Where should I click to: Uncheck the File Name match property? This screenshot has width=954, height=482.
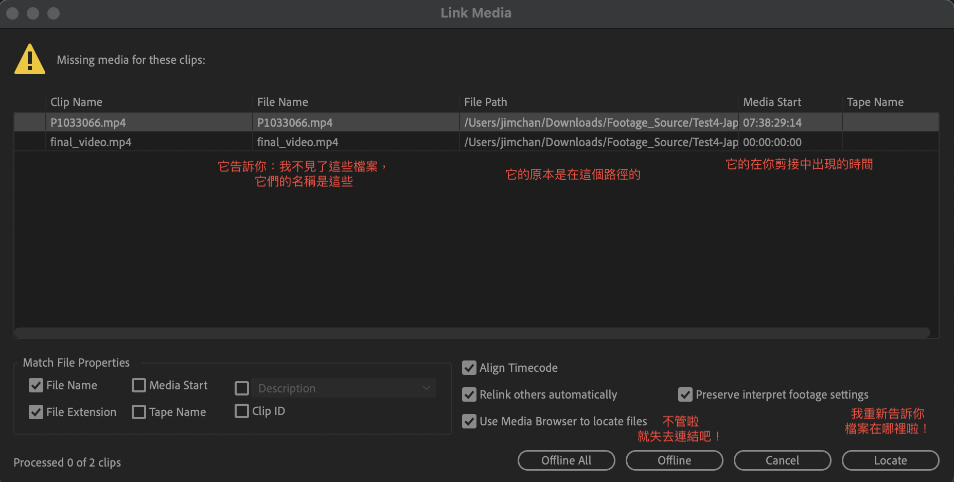click(36, 385)
